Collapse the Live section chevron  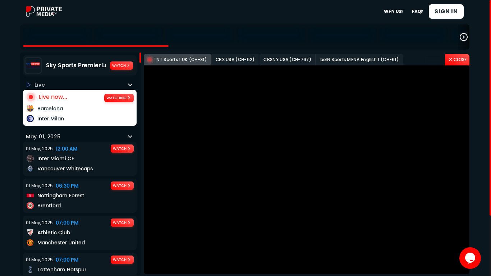pos(130,85)
